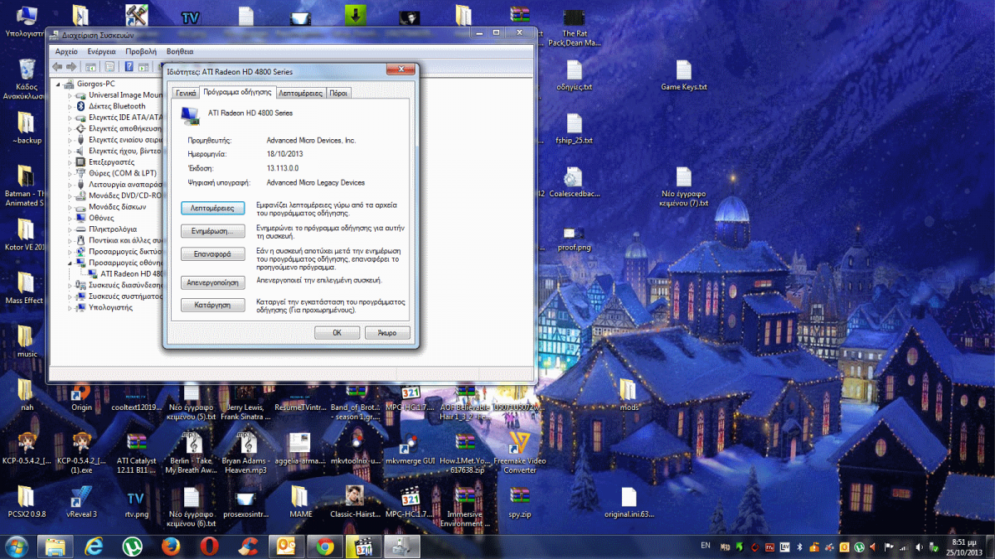Click Back arrow in Device Manager toolbar
Screen dimensions: 995x559
point(57,66)
